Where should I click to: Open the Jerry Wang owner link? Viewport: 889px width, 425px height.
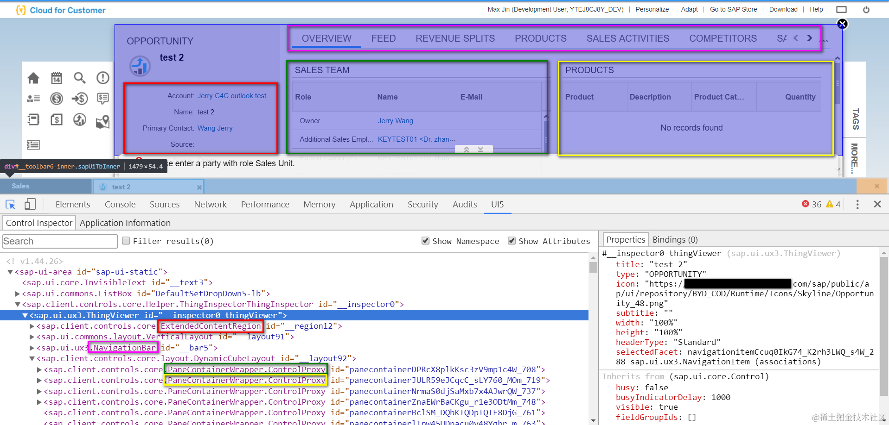coord(396,121)
